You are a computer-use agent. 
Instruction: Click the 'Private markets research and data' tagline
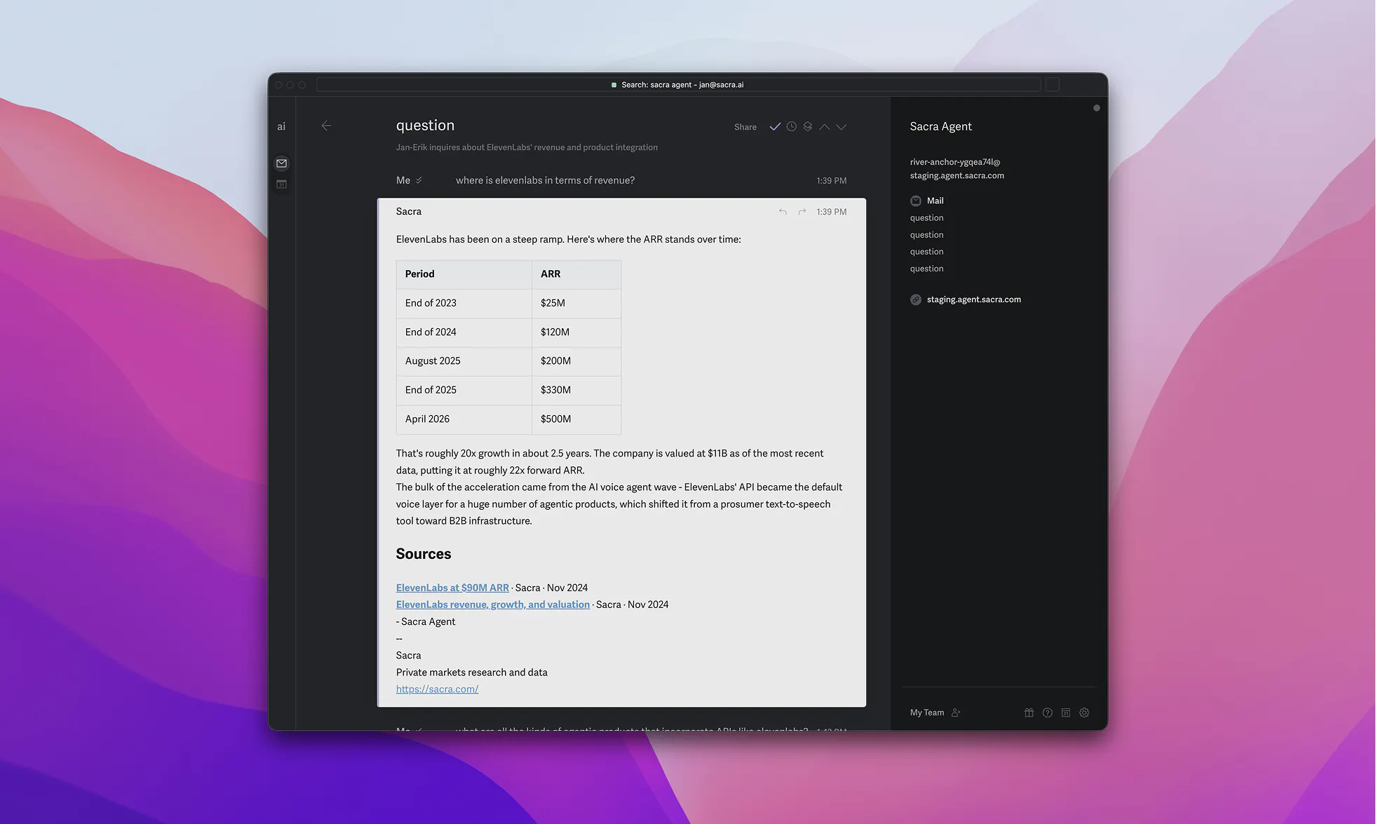(472, 673)
